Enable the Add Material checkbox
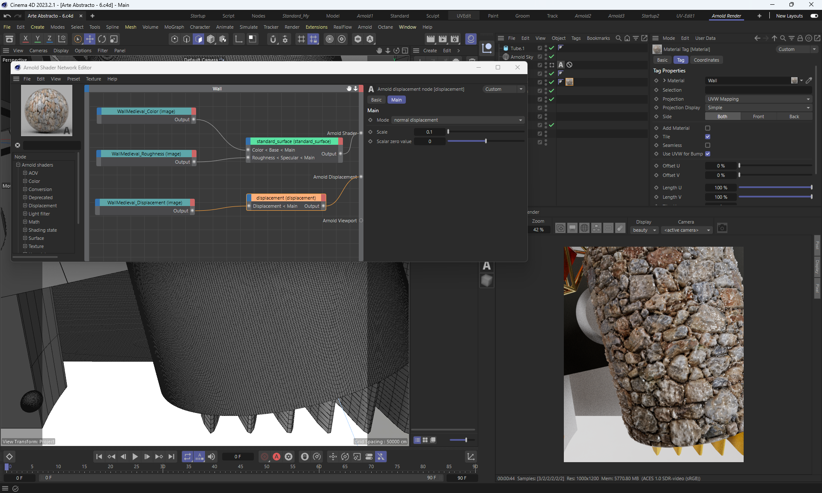This screenshot has height=493, width=822. (x=708, y=128)
